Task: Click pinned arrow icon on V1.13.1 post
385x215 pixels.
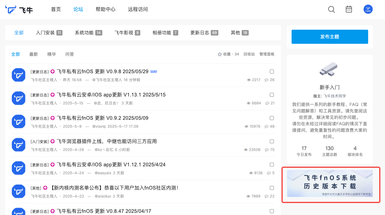Action: [x=52, y=95]
